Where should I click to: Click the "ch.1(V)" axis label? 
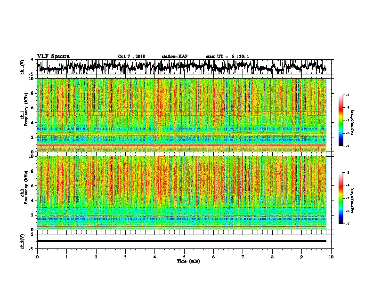(x=22, y=67)
